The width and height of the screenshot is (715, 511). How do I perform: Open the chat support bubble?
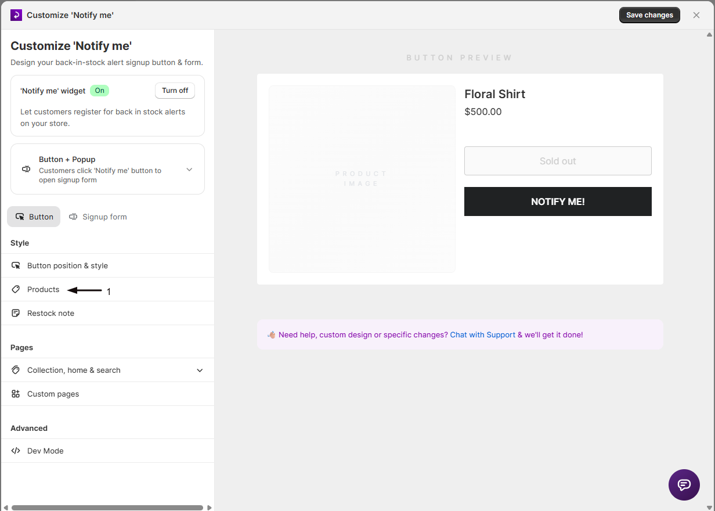coord(684,485)
